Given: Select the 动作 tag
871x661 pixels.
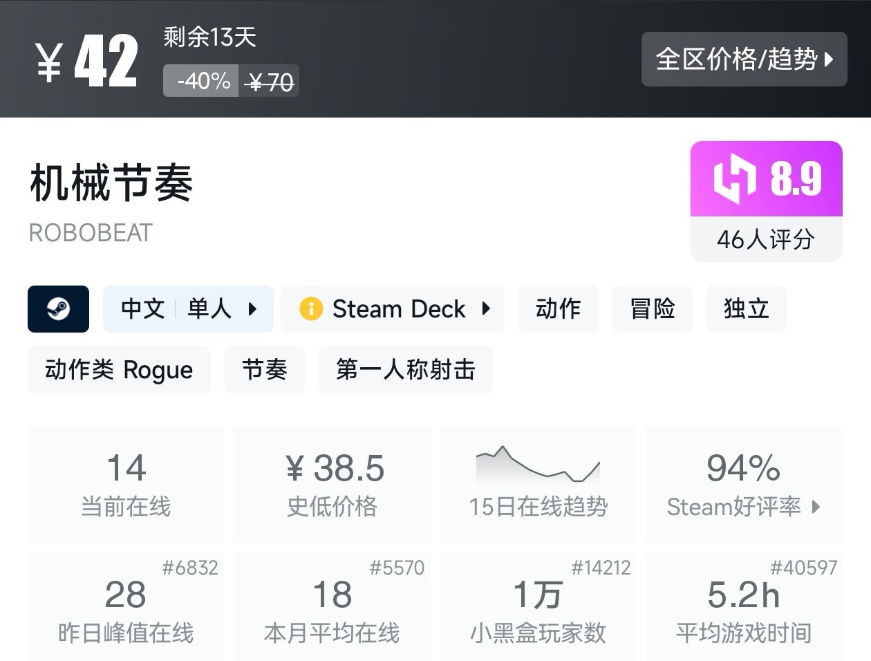Looking at the screenshot, I should click(558, 309).
